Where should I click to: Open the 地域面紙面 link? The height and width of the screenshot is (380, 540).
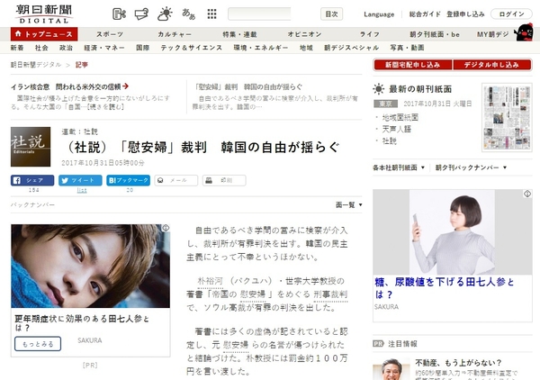400,117
